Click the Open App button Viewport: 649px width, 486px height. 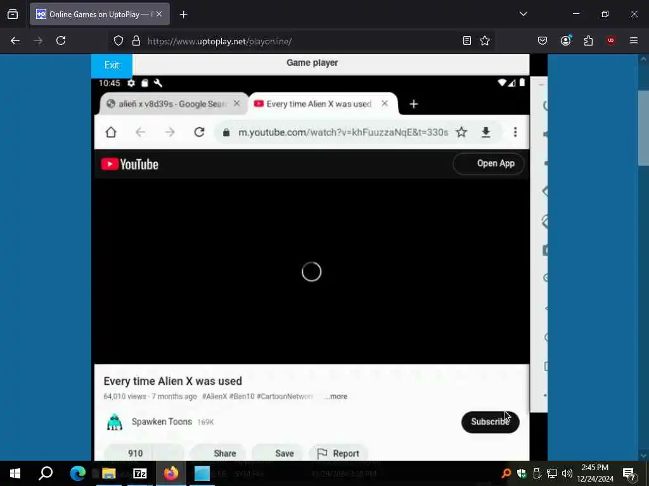coord(489,164)
